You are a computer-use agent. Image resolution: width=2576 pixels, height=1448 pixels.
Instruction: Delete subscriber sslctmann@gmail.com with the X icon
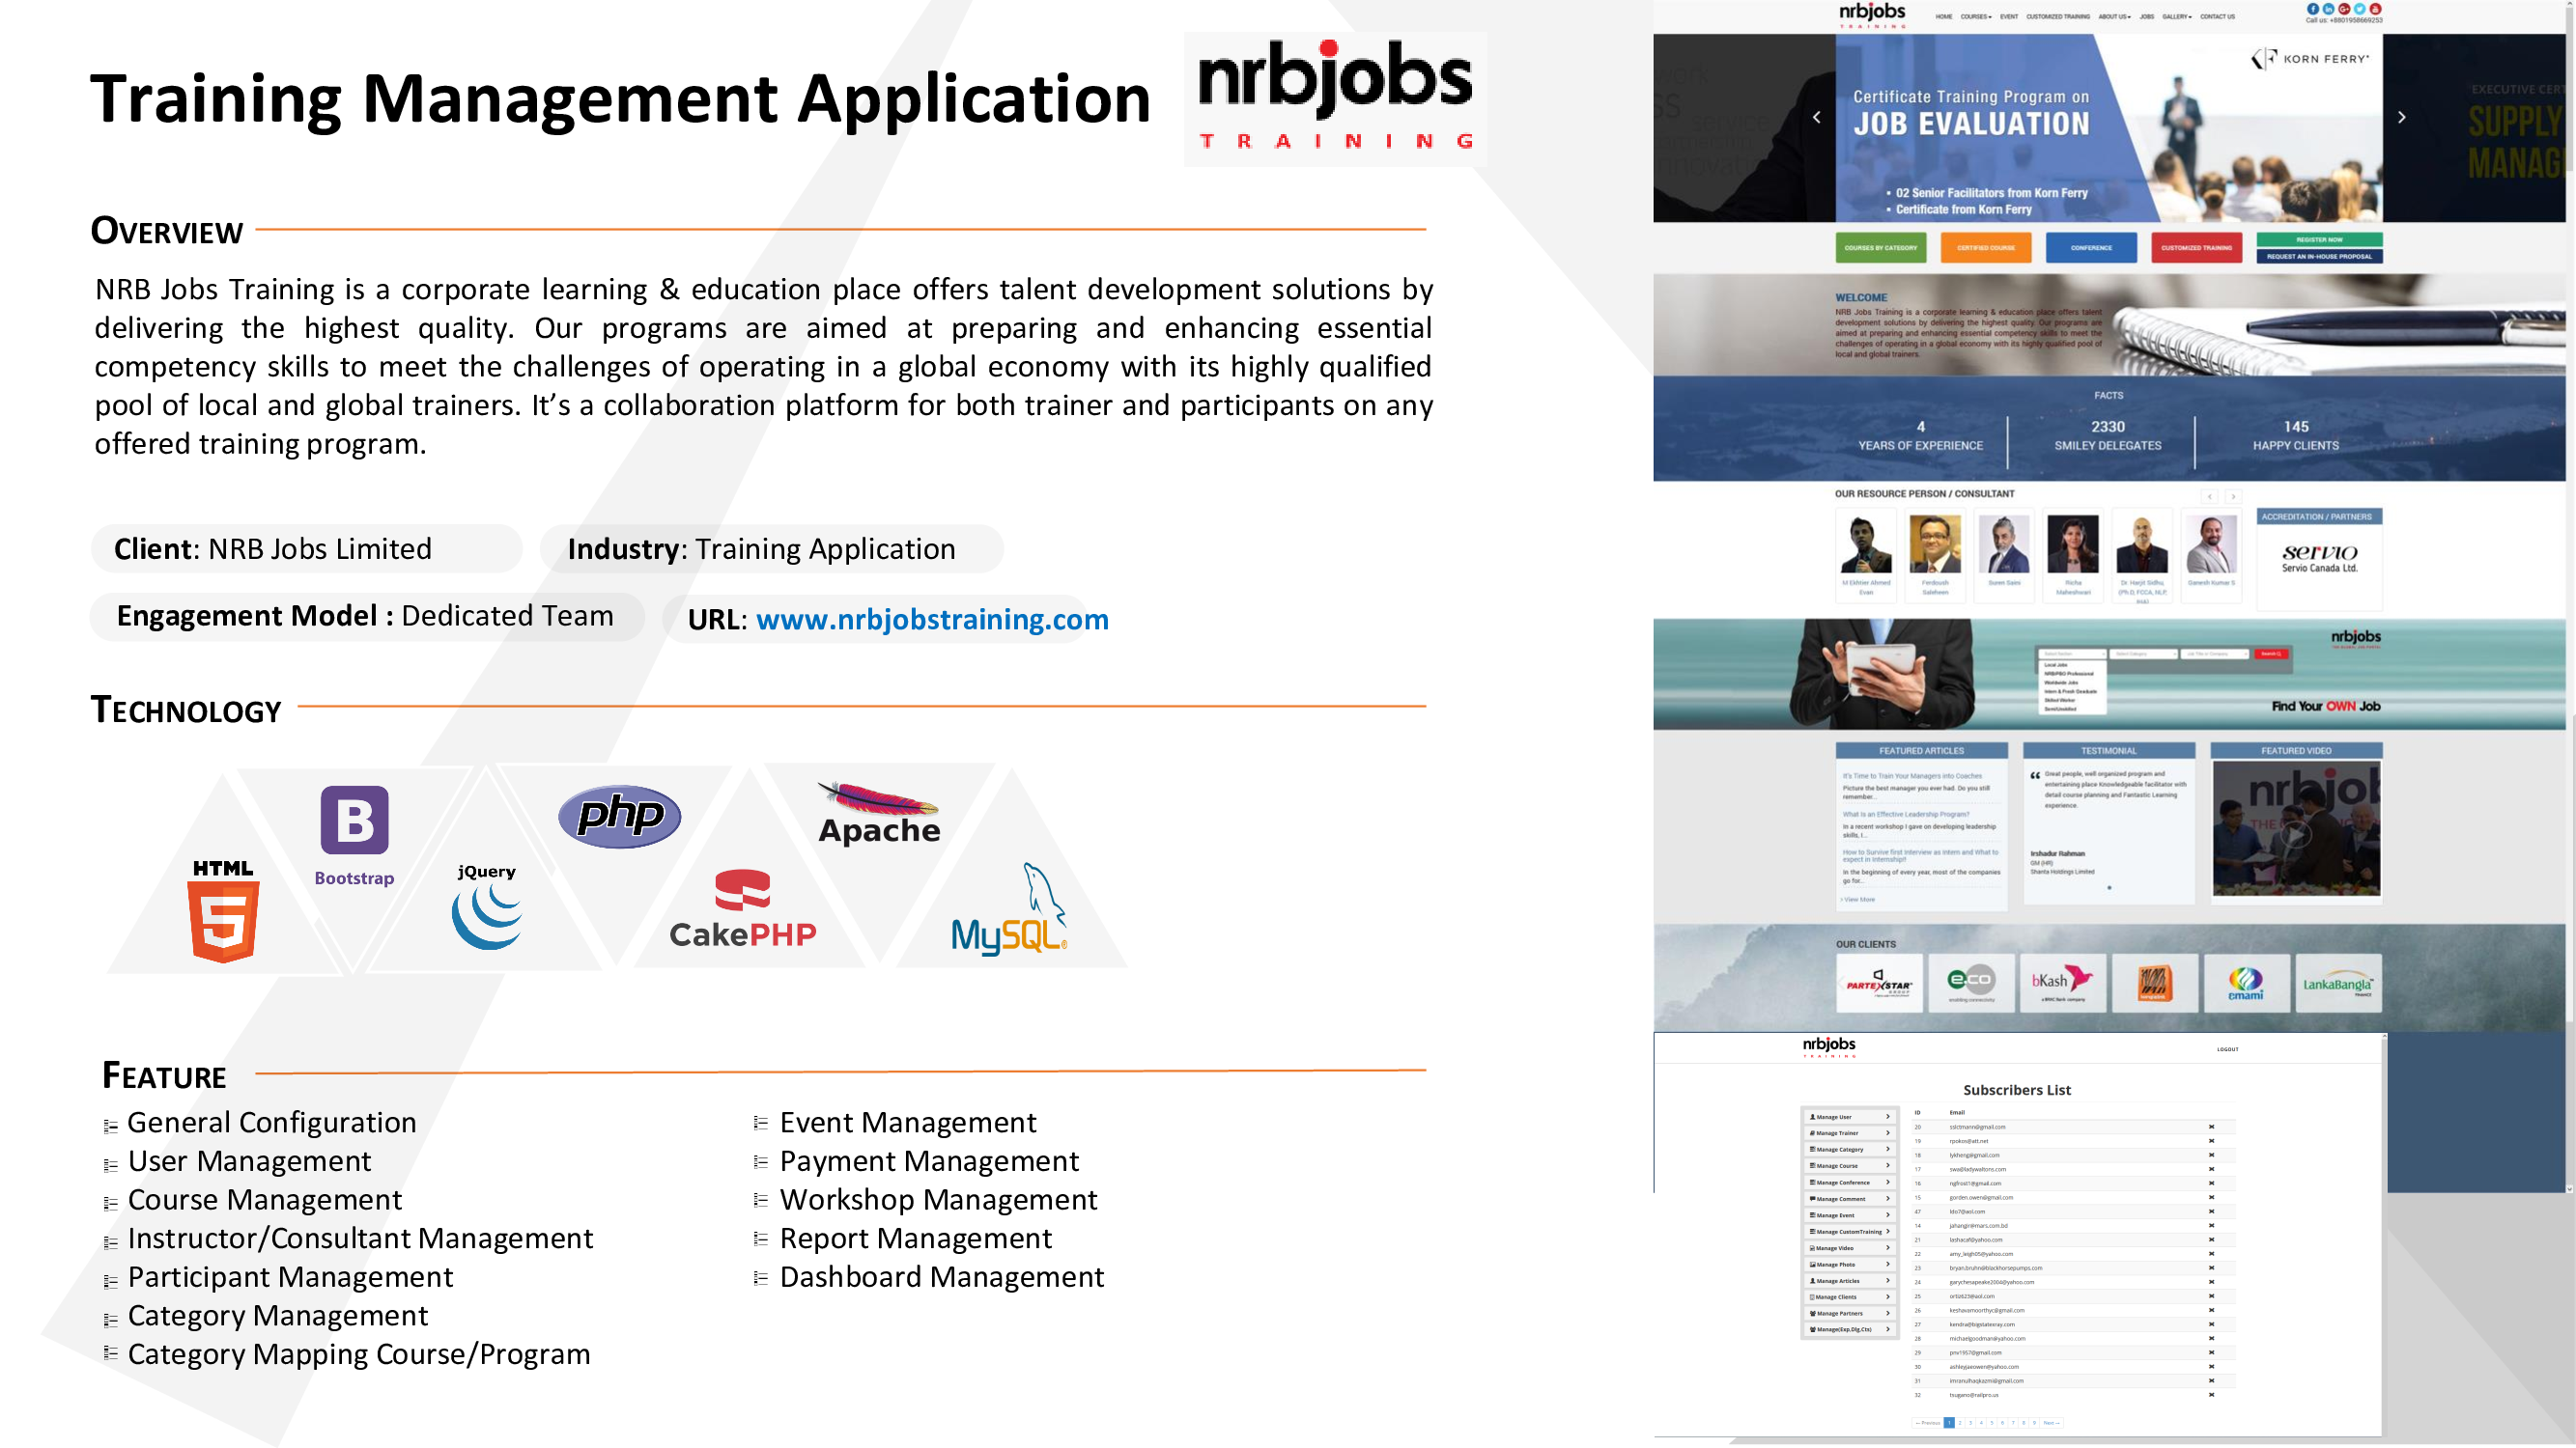pyautogui.click(x=2212, y=1128)
